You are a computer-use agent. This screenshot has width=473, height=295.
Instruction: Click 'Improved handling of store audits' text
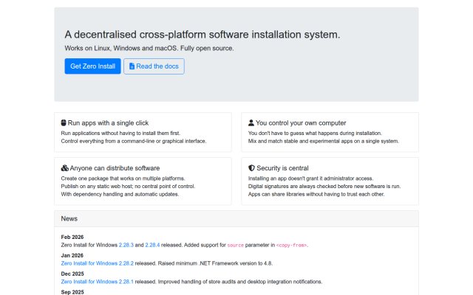pos(239,282)
